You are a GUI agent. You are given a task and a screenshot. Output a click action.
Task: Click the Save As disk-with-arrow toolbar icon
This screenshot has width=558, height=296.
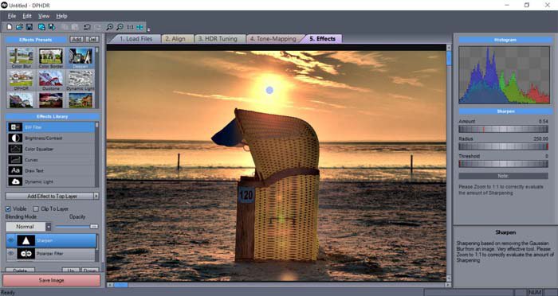(52, 27)
